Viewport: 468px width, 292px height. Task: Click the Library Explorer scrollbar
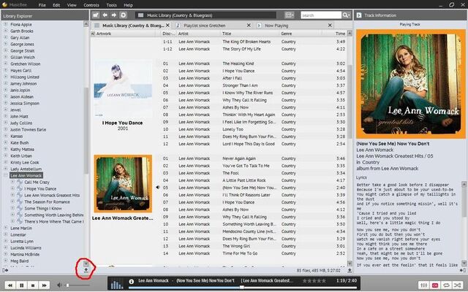[x=86, y=131]
